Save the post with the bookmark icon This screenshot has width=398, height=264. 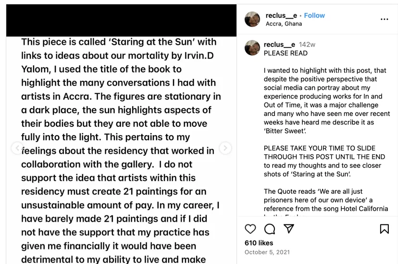tap(384, 229)
